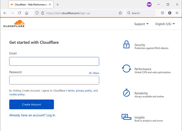The height and width of the screenshot is (131, 182).
Task: Click the Cloudflare logo
Action: pos(14,23)
